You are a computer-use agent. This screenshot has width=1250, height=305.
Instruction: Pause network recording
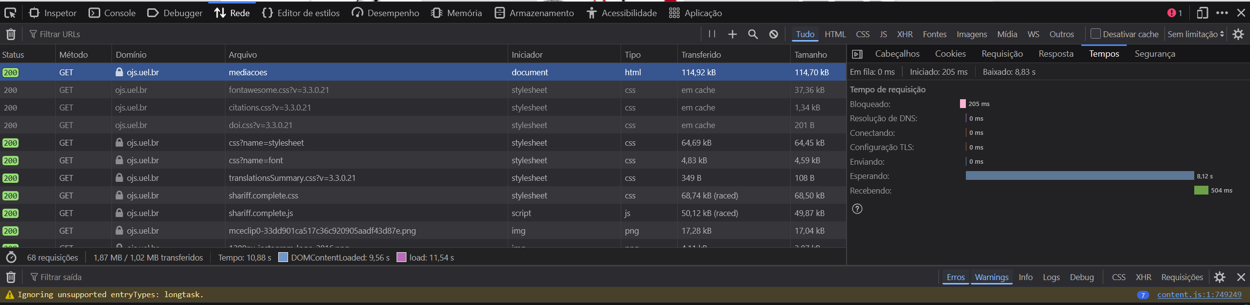pyautogui.click(x=712, y=34)
